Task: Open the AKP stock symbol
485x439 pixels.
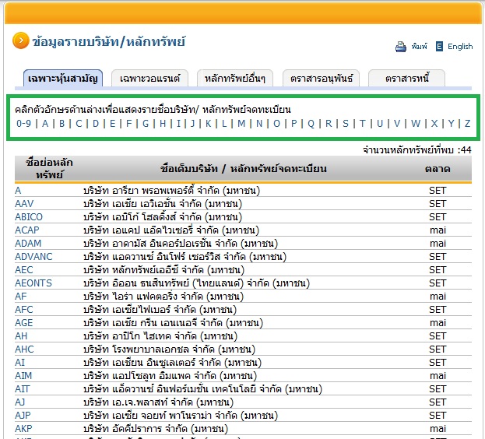Action: 23,429
